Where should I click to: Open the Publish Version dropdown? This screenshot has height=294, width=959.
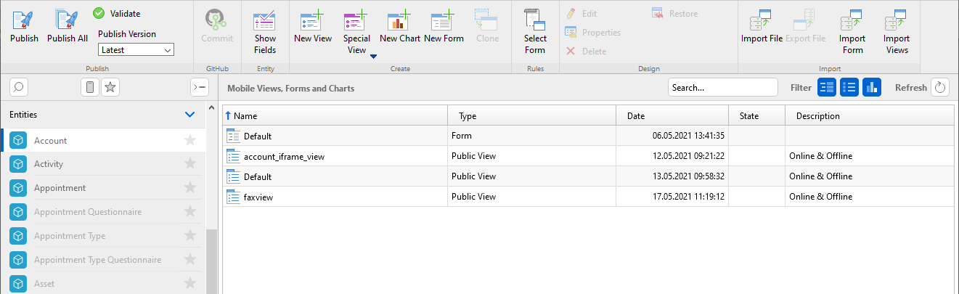(136, 50)
